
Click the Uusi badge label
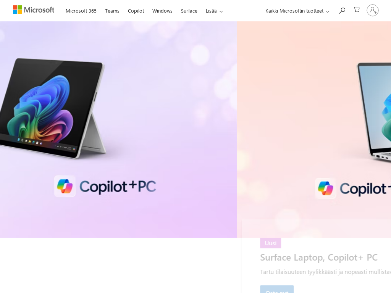(x=271, y=243)
